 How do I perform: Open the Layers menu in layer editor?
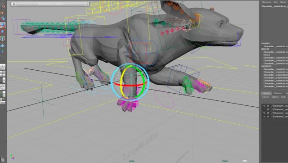(265, 97)
